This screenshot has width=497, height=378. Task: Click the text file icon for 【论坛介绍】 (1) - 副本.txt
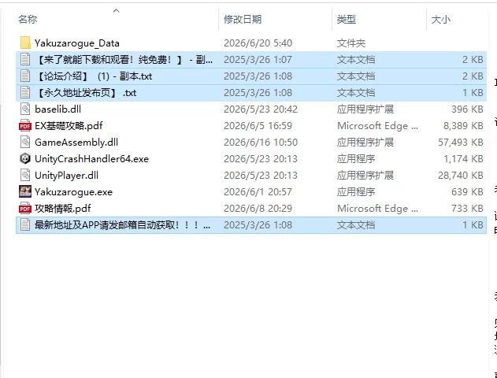25,76
